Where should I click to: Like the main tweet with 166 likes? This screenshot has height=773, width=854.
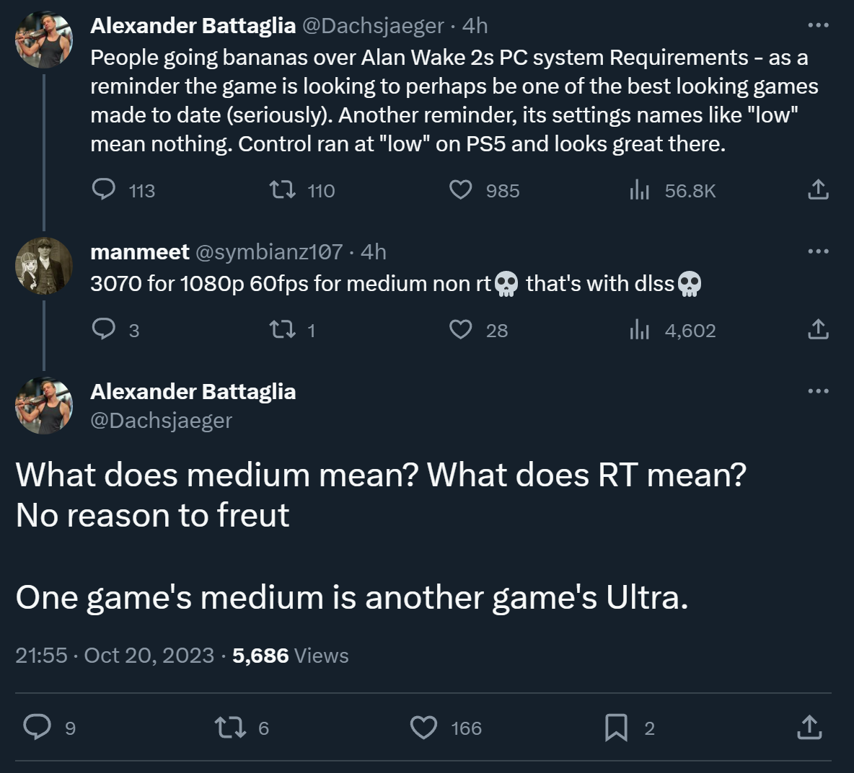tap(423, 728)
